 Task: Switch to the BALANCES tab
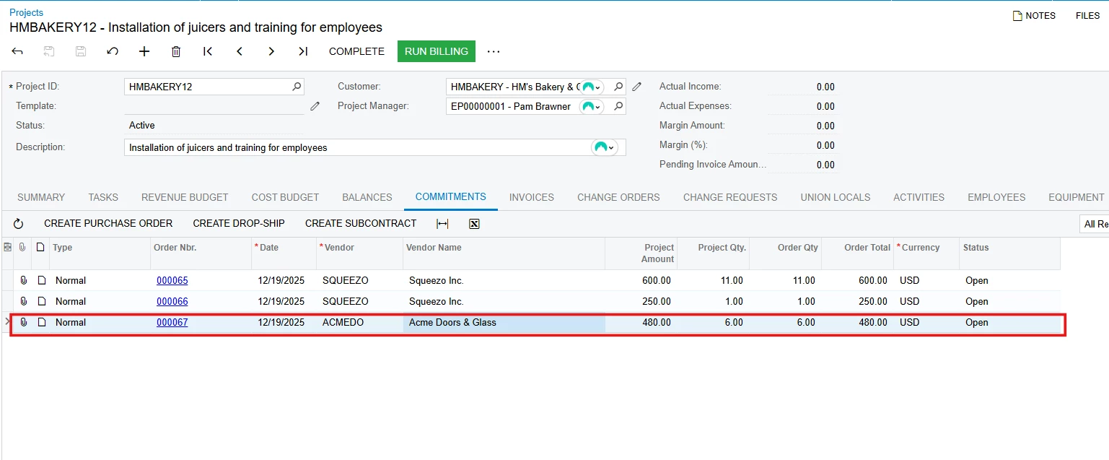tap(367, 197)
